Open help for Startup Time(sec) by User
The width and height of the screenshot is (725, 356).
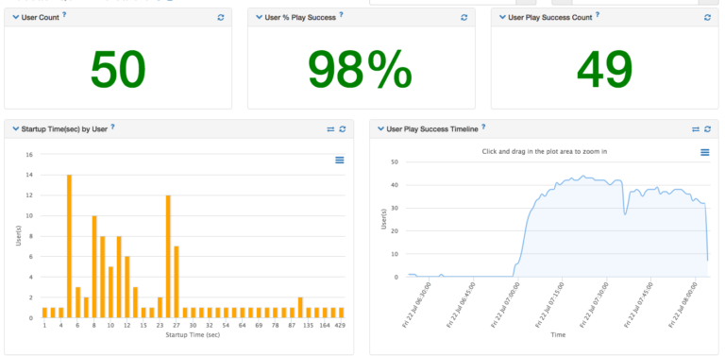tap(113, 127)
